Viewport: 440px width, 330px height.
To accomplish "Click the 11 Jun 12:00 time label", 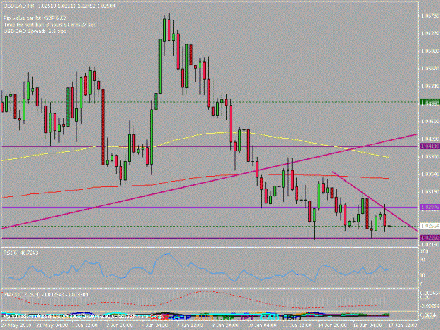I will (x=296, y=326).
